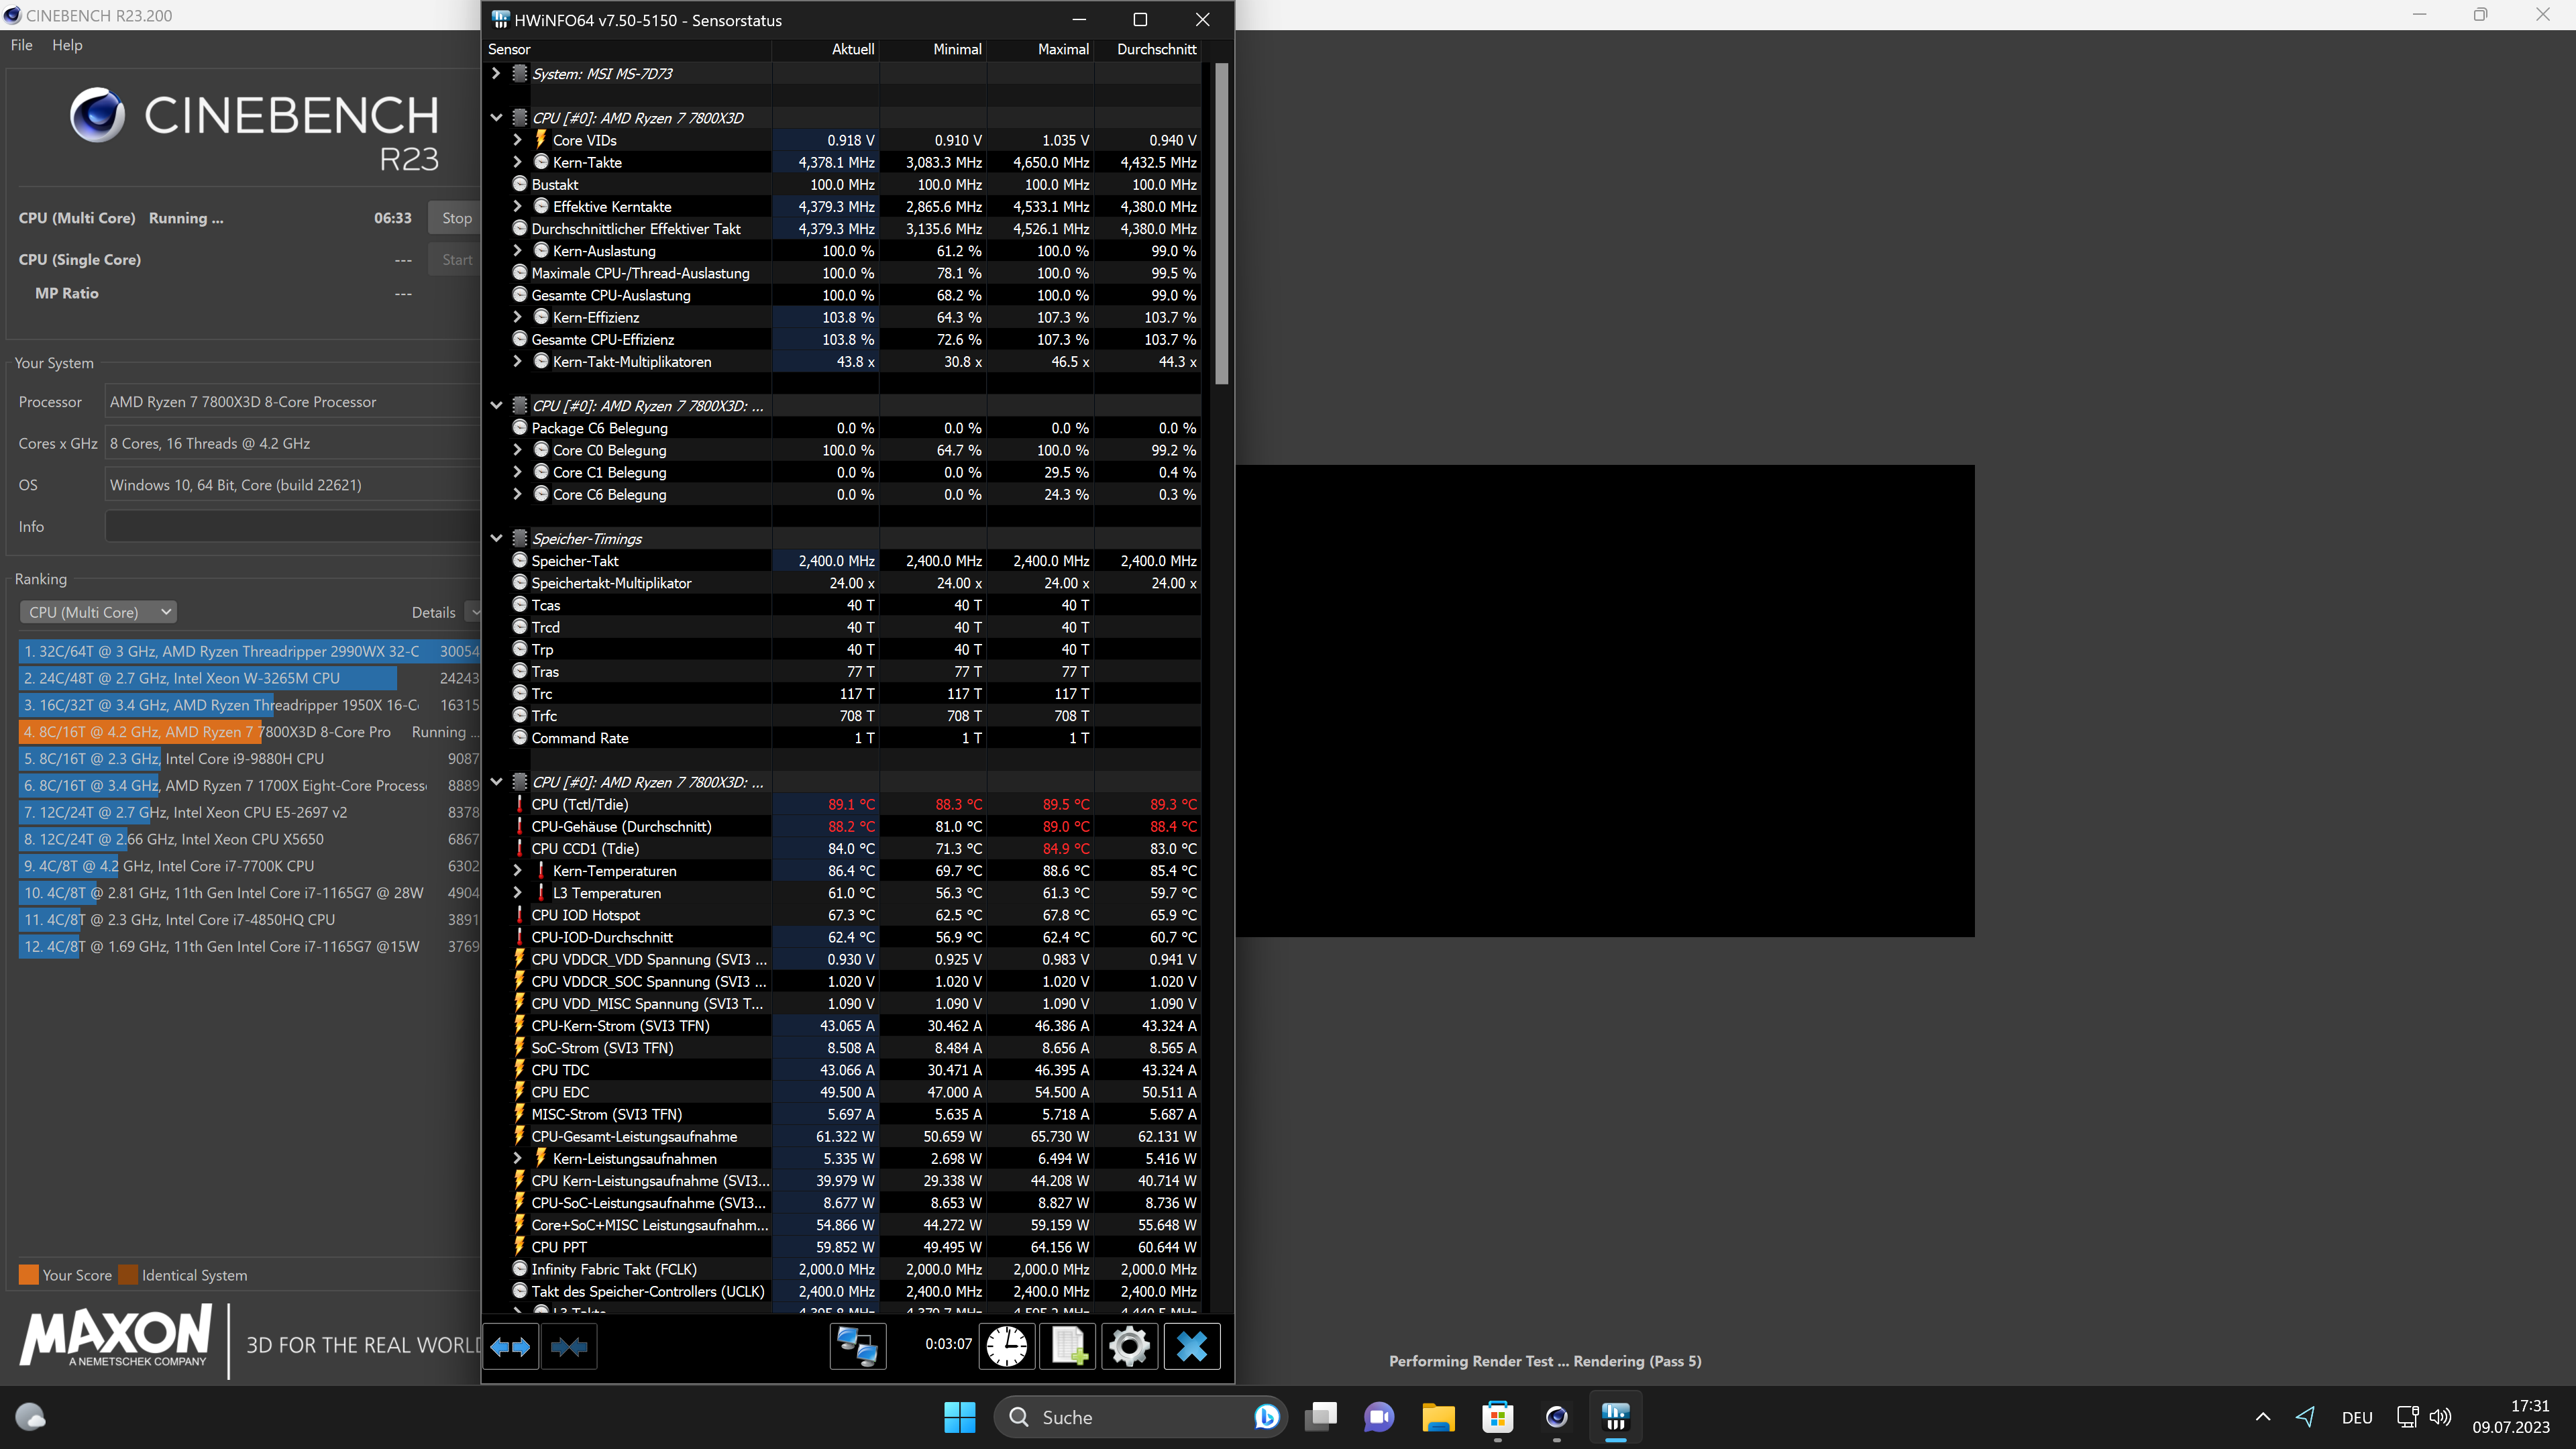
Task: Start logging with the sheet-plus icon
Action: pyautogui.click(x=1068, y=1346)
